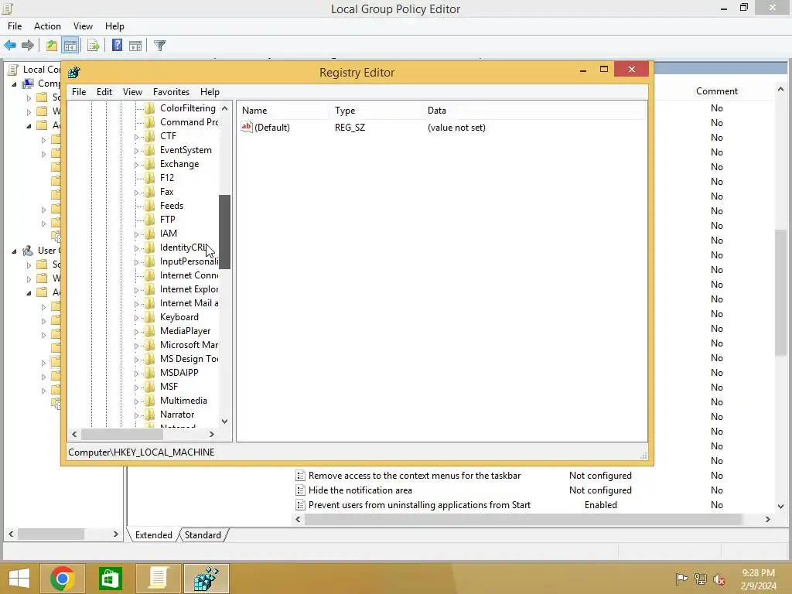The image size is (792, 594).
Task: Click the REG_SZ type cell
Action: (x=350, y=128)
